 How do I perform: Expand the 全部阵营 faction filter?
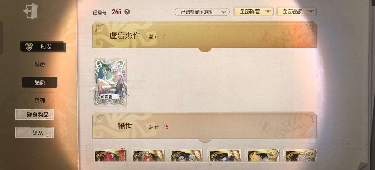[x=253, y=11]
